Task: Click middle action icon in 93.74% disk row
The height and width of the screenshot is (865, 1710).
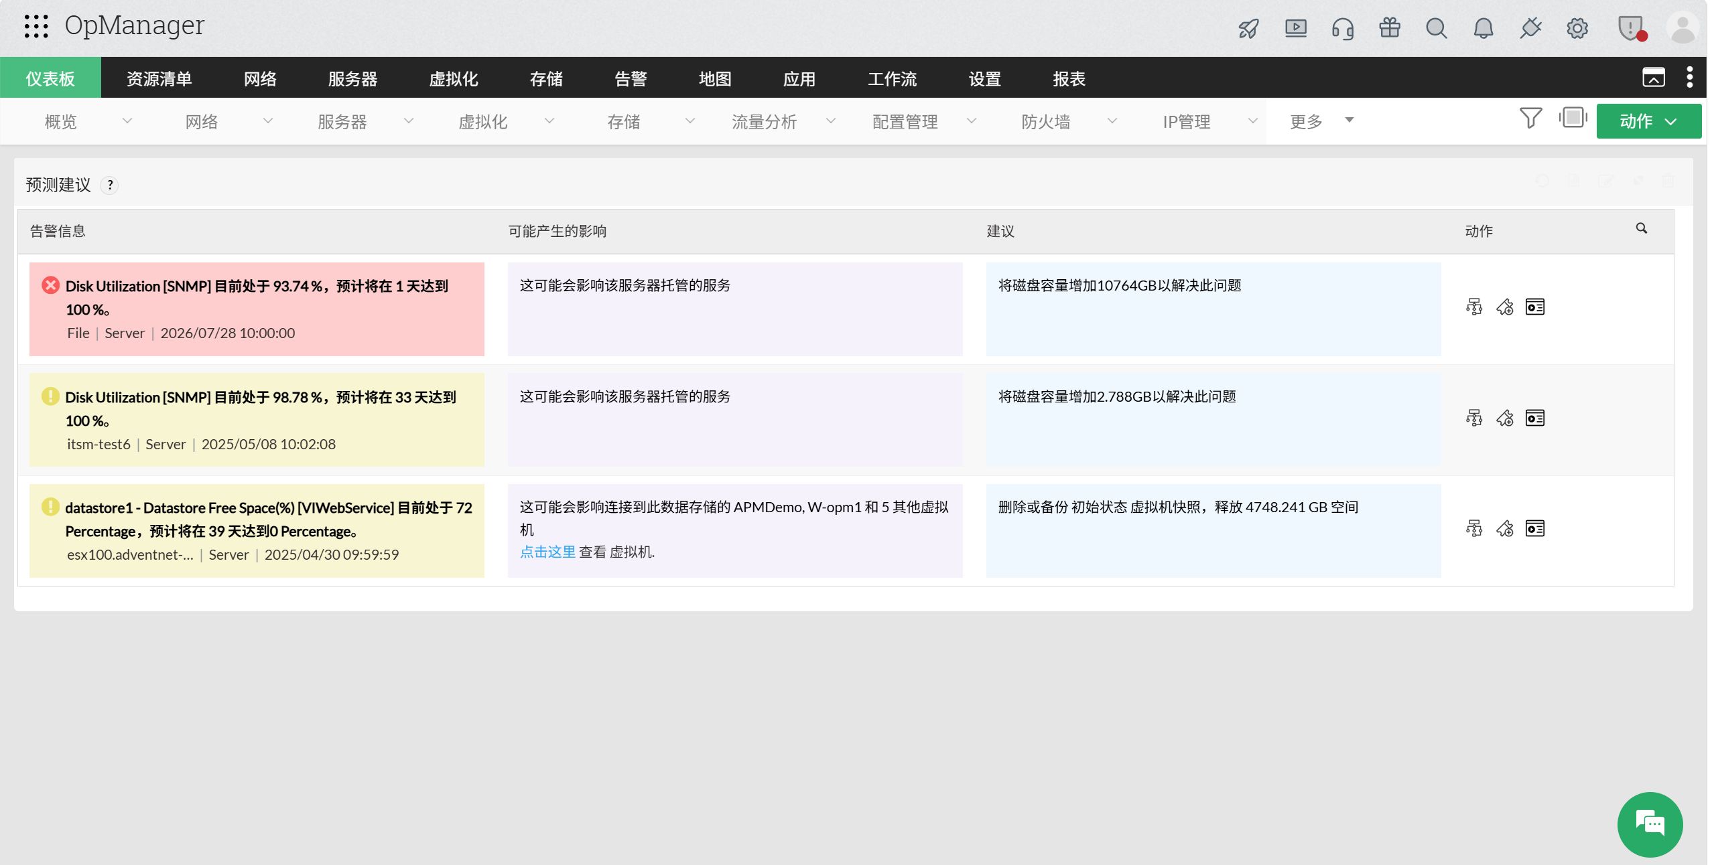Action: [x=1504, y=307]
